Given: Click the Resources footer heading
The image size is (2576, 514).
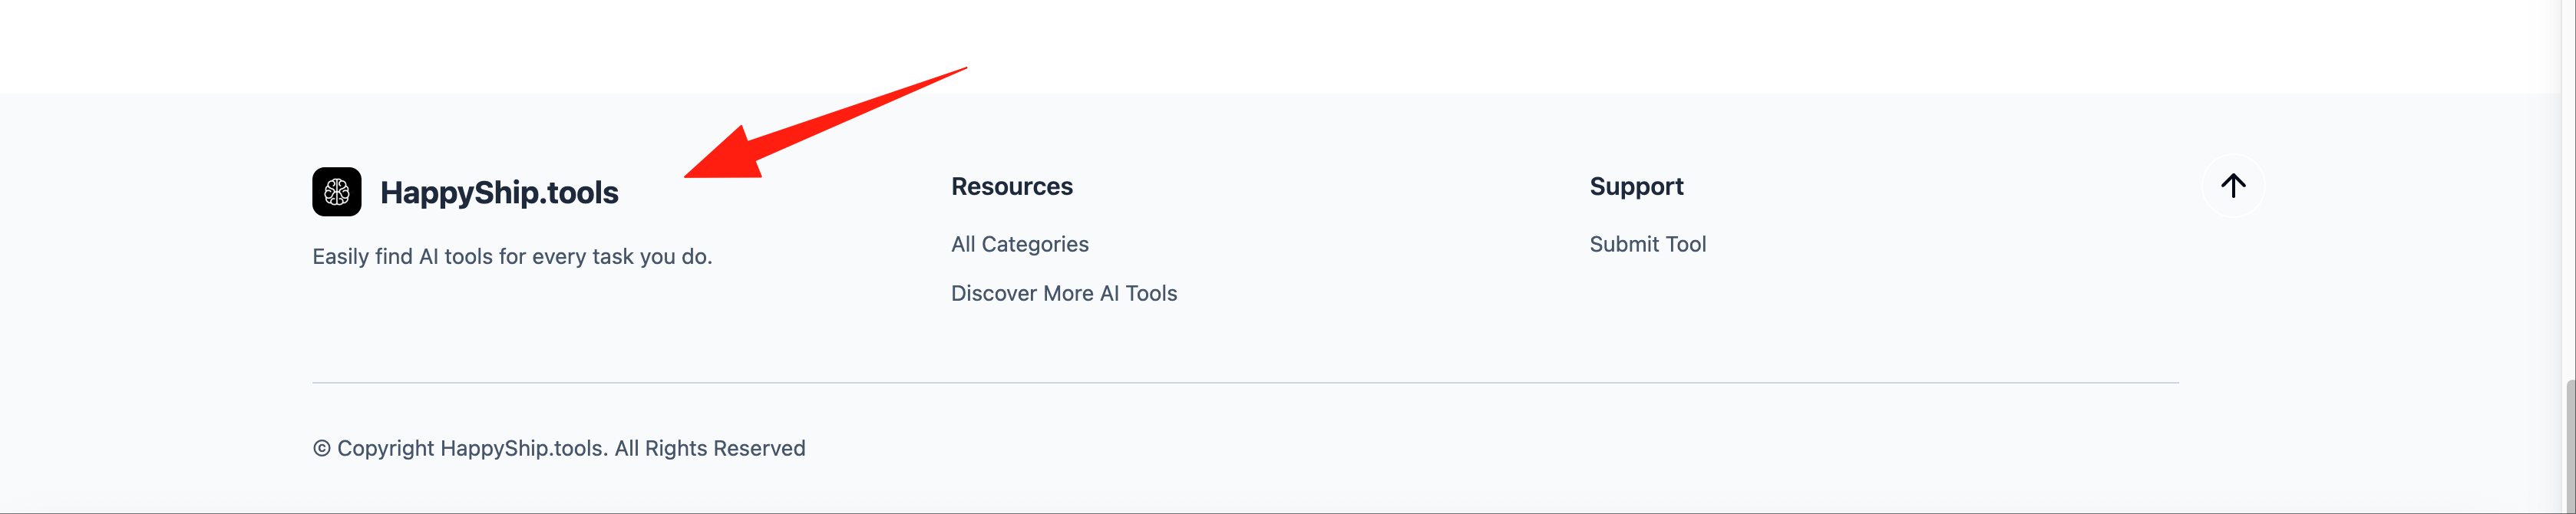Looking at the screenshot, I should [x=1011, y=186].
